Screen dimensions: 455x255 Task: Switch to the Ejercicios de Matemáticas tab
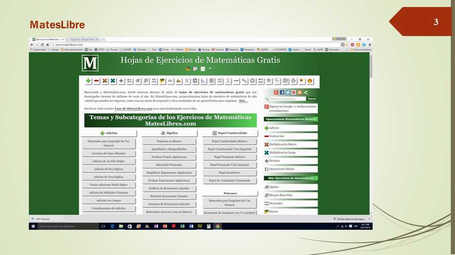pos(48,39)
